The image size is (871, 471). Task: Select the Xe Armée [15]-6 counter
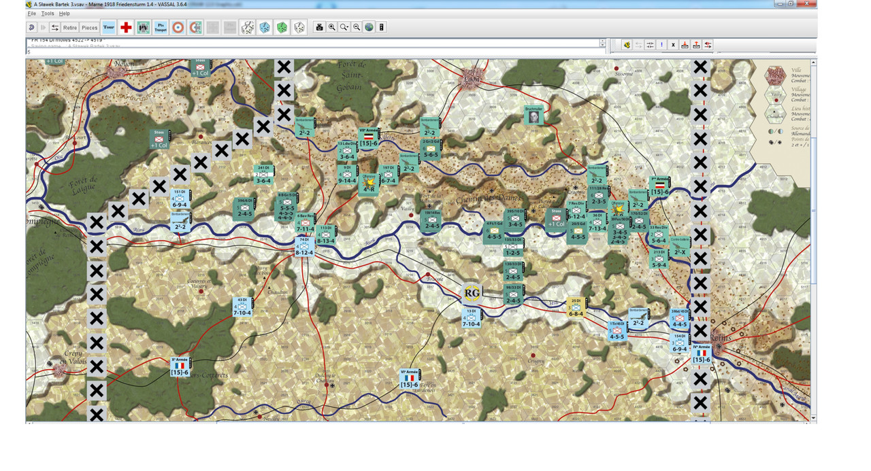click(x=180, y=366)
